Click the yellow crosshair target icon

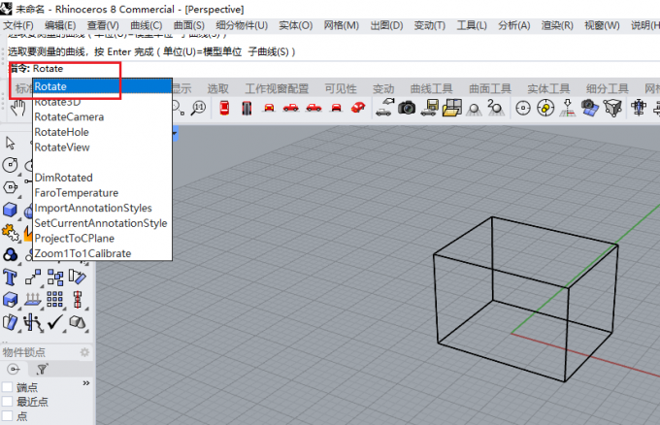[x=545, y=108]
